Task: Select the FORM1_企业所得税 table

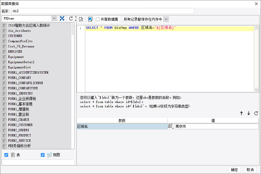Action: pos(22,99)
